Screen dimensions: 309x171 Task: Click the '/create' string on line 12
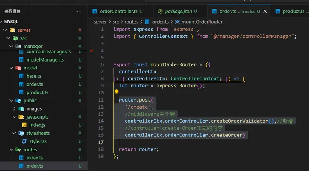pos(137,107)
